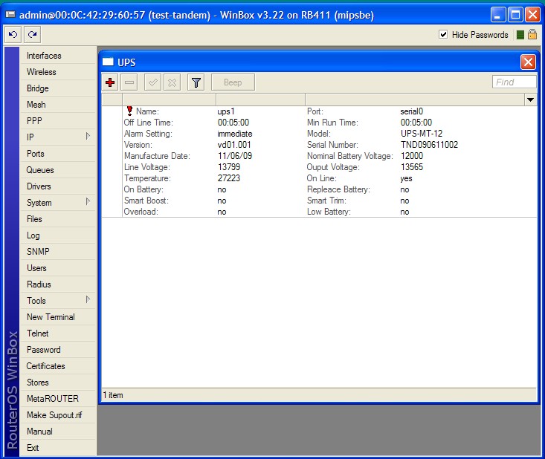Image resolution: width=545 pixels, height=459 pixels.
Task: Open the Interfaces menu
Action: click(58, 56)
